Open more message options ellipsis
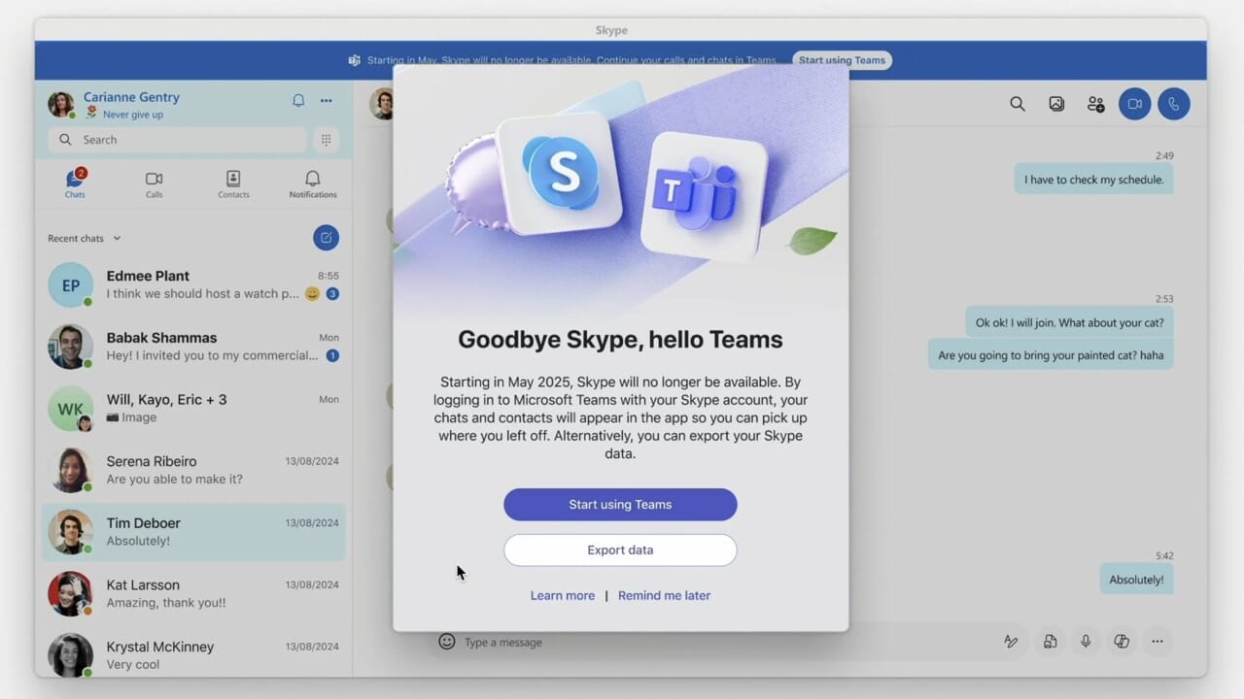Image resolution: width=1244 pixels, height=699 pixels. (x=1158, y=642)
